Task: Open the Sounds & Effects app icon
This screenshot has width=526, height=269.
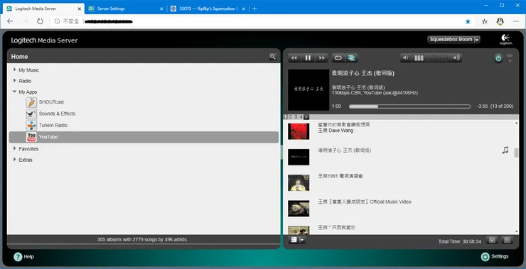Action: point(31,114)
